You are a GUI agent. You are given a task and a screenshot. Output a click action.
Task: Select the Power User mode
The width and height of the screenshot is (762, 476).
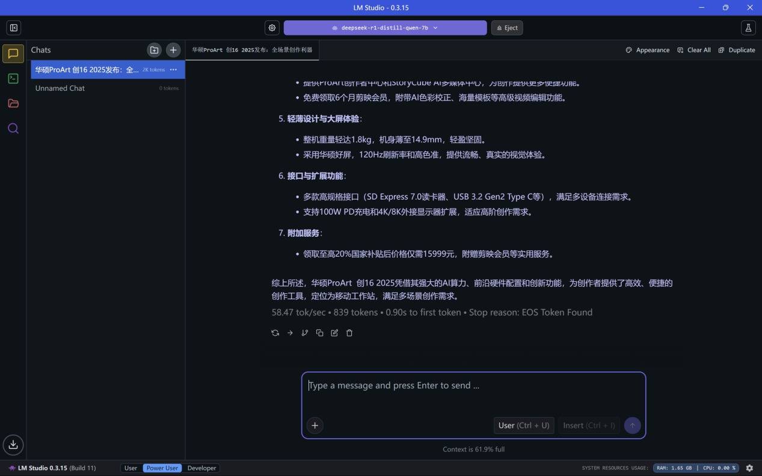tap(162, 468)
